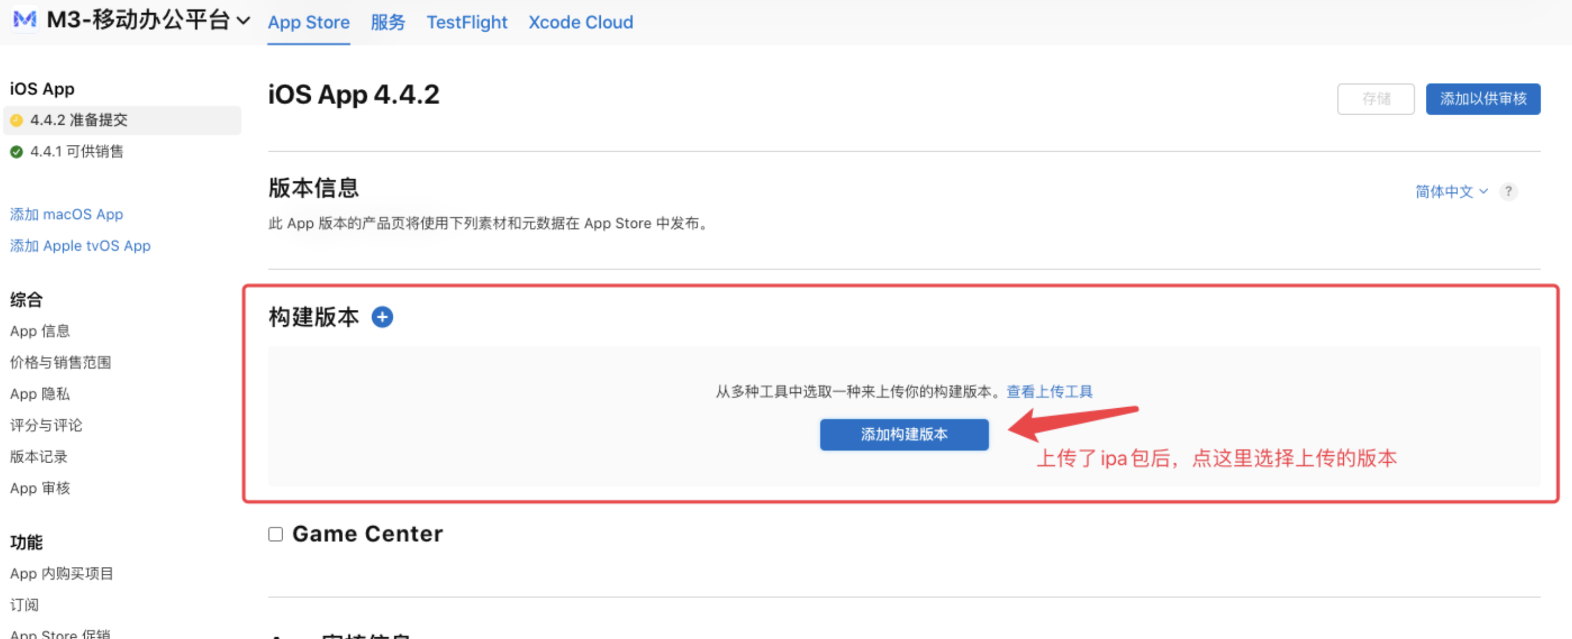
Task: Open App 隐私 in the sidebar
Action: 40,394
